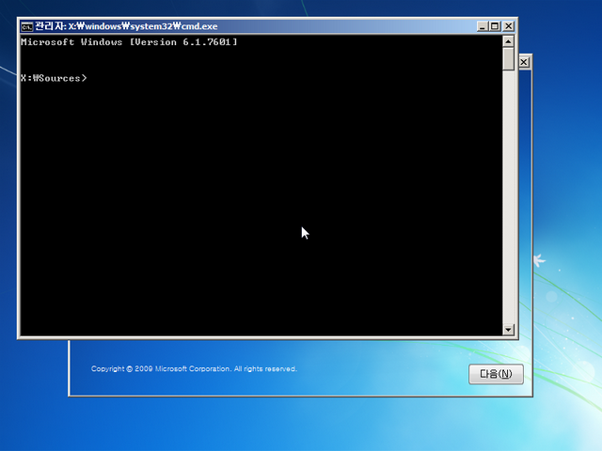Click the Microsoft copyright notice in setup window
This screenshot has width=602, height=451.
click(x=194, y=369)
